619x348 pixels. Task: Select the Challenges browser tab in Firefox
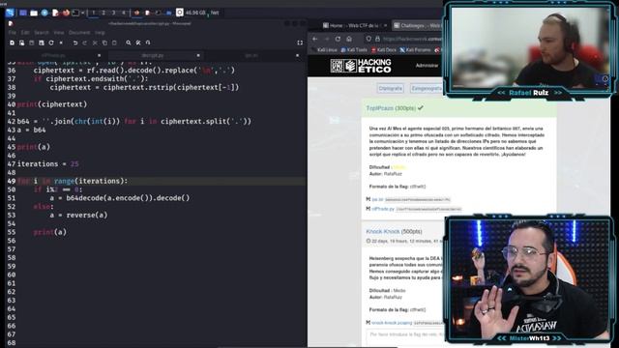tap(417, 26)
